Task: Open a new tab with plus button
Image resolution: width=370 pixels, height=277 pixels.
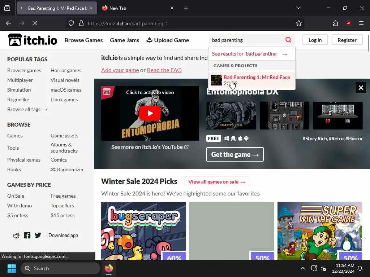Action: (x=186, y=8)
